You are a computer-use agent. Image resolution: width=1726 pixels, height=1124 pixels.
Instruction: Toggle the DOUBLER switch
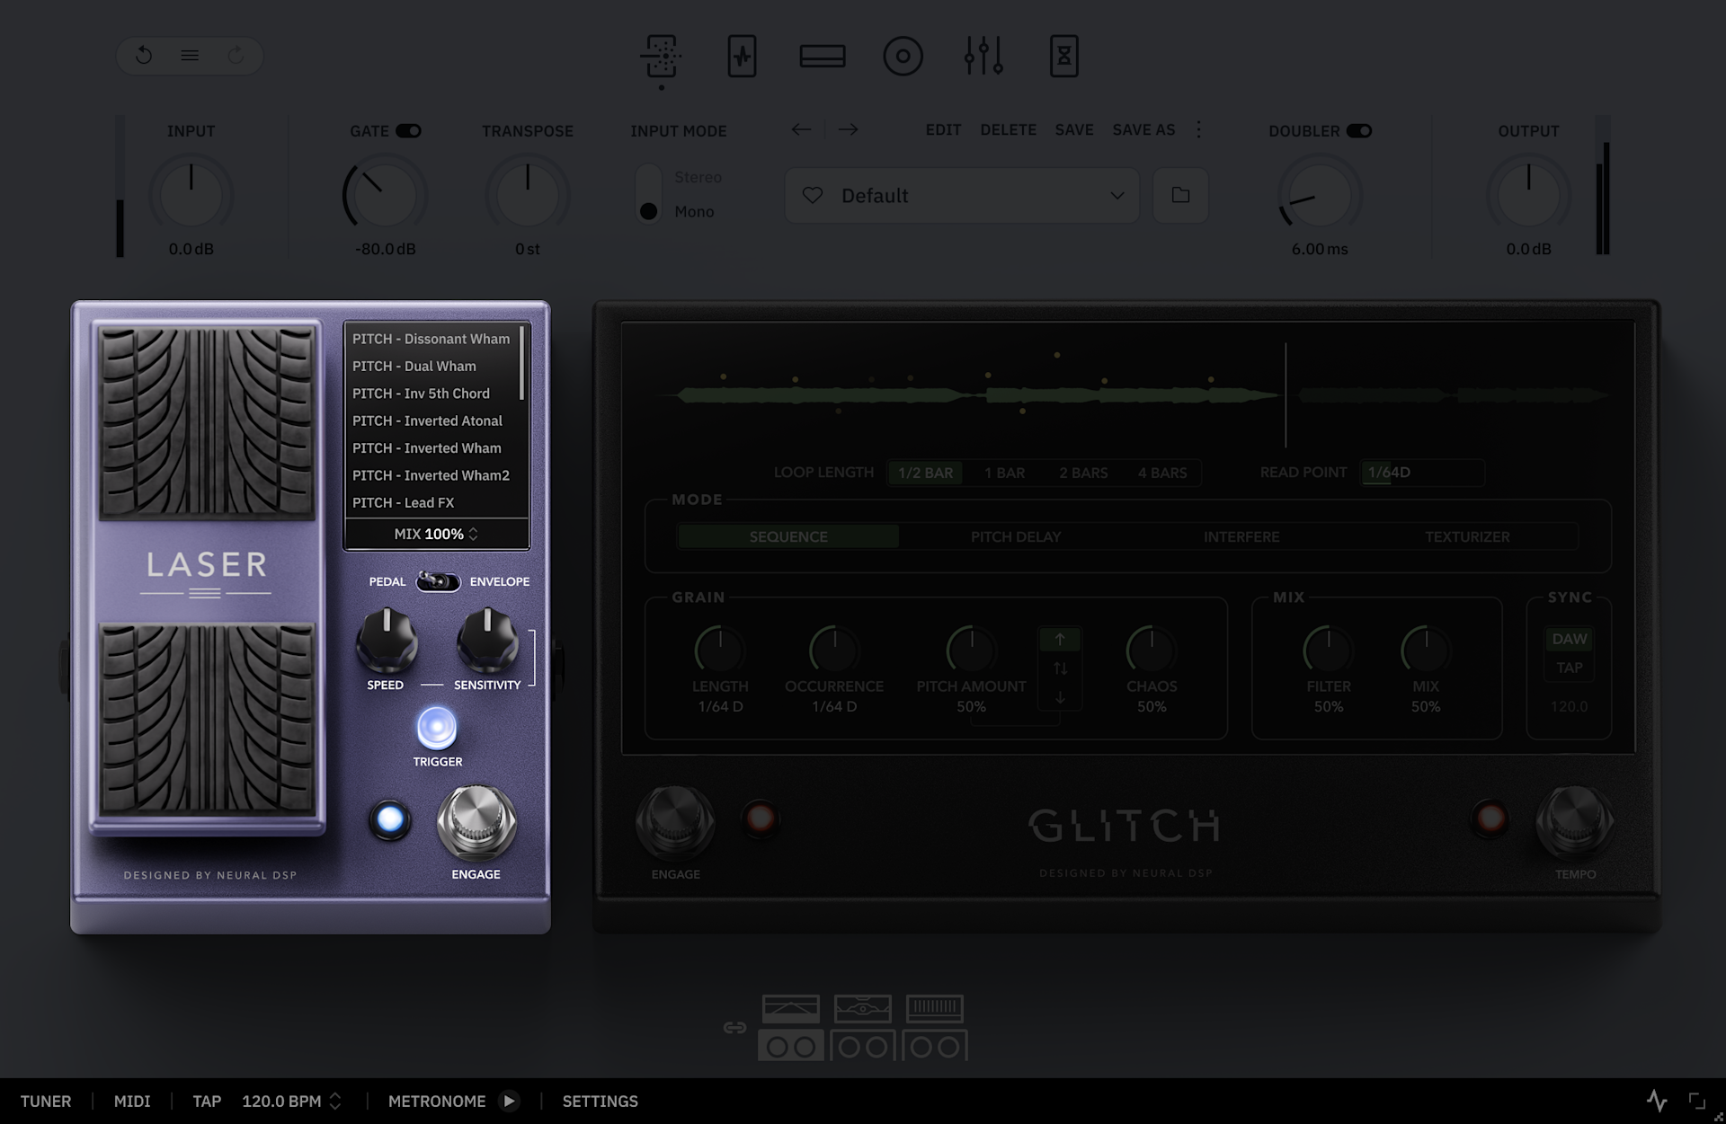tap(1359, 131)
